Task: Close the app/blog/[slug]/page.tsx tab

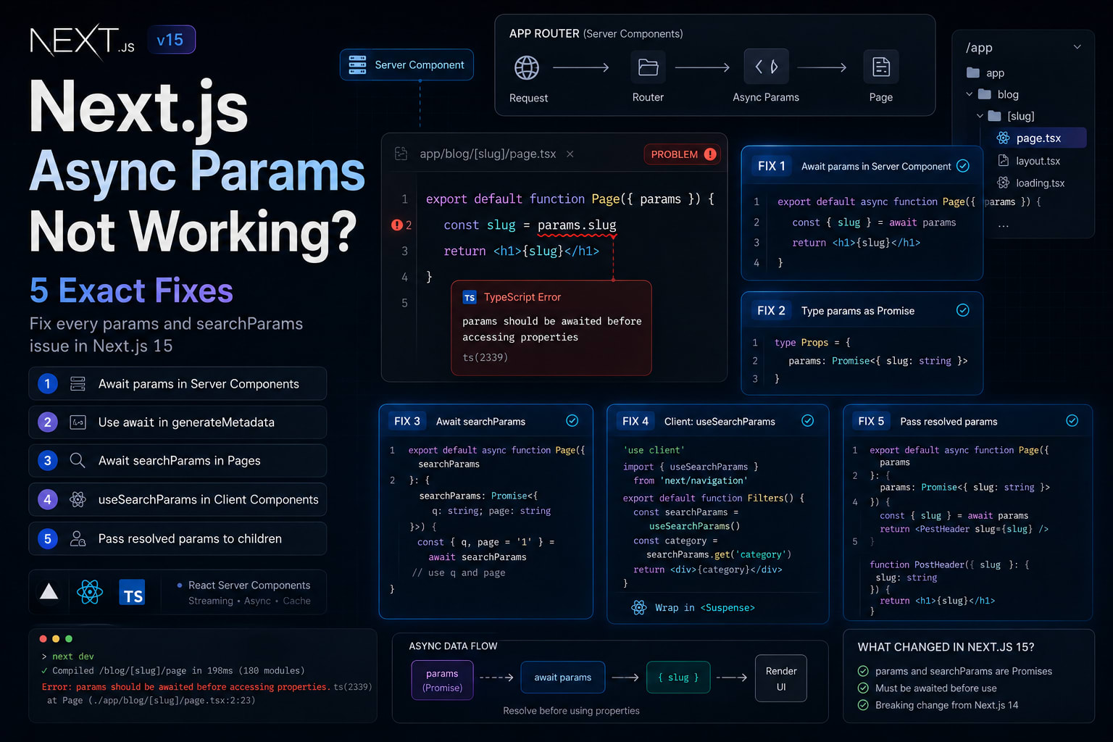Action: (570, 154)
